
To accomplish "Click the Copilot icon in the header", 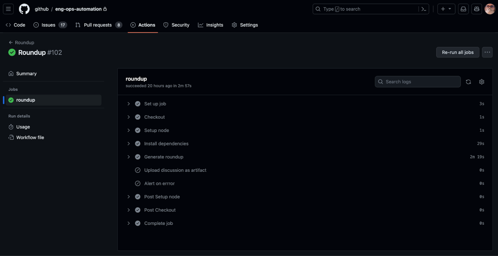I will [x=476, y=9].
